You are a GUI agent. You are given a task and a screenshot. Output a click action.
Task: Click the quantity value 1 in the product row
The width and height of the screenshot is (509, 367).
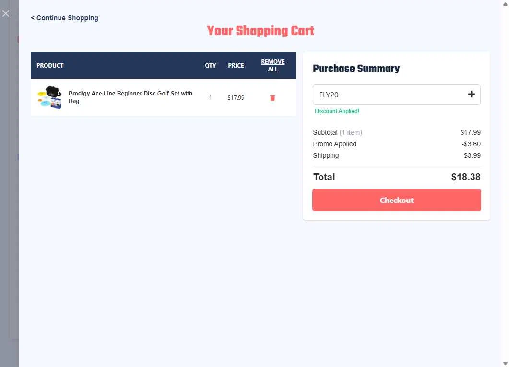pos(210,98)
